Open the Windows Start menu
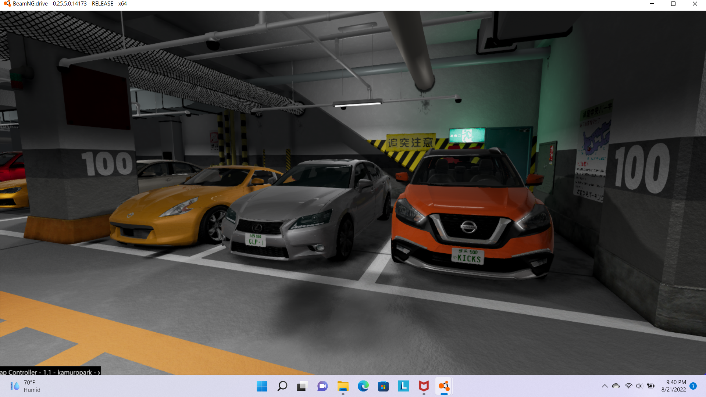This screenshot has height=397, width=706. [262, 386]
